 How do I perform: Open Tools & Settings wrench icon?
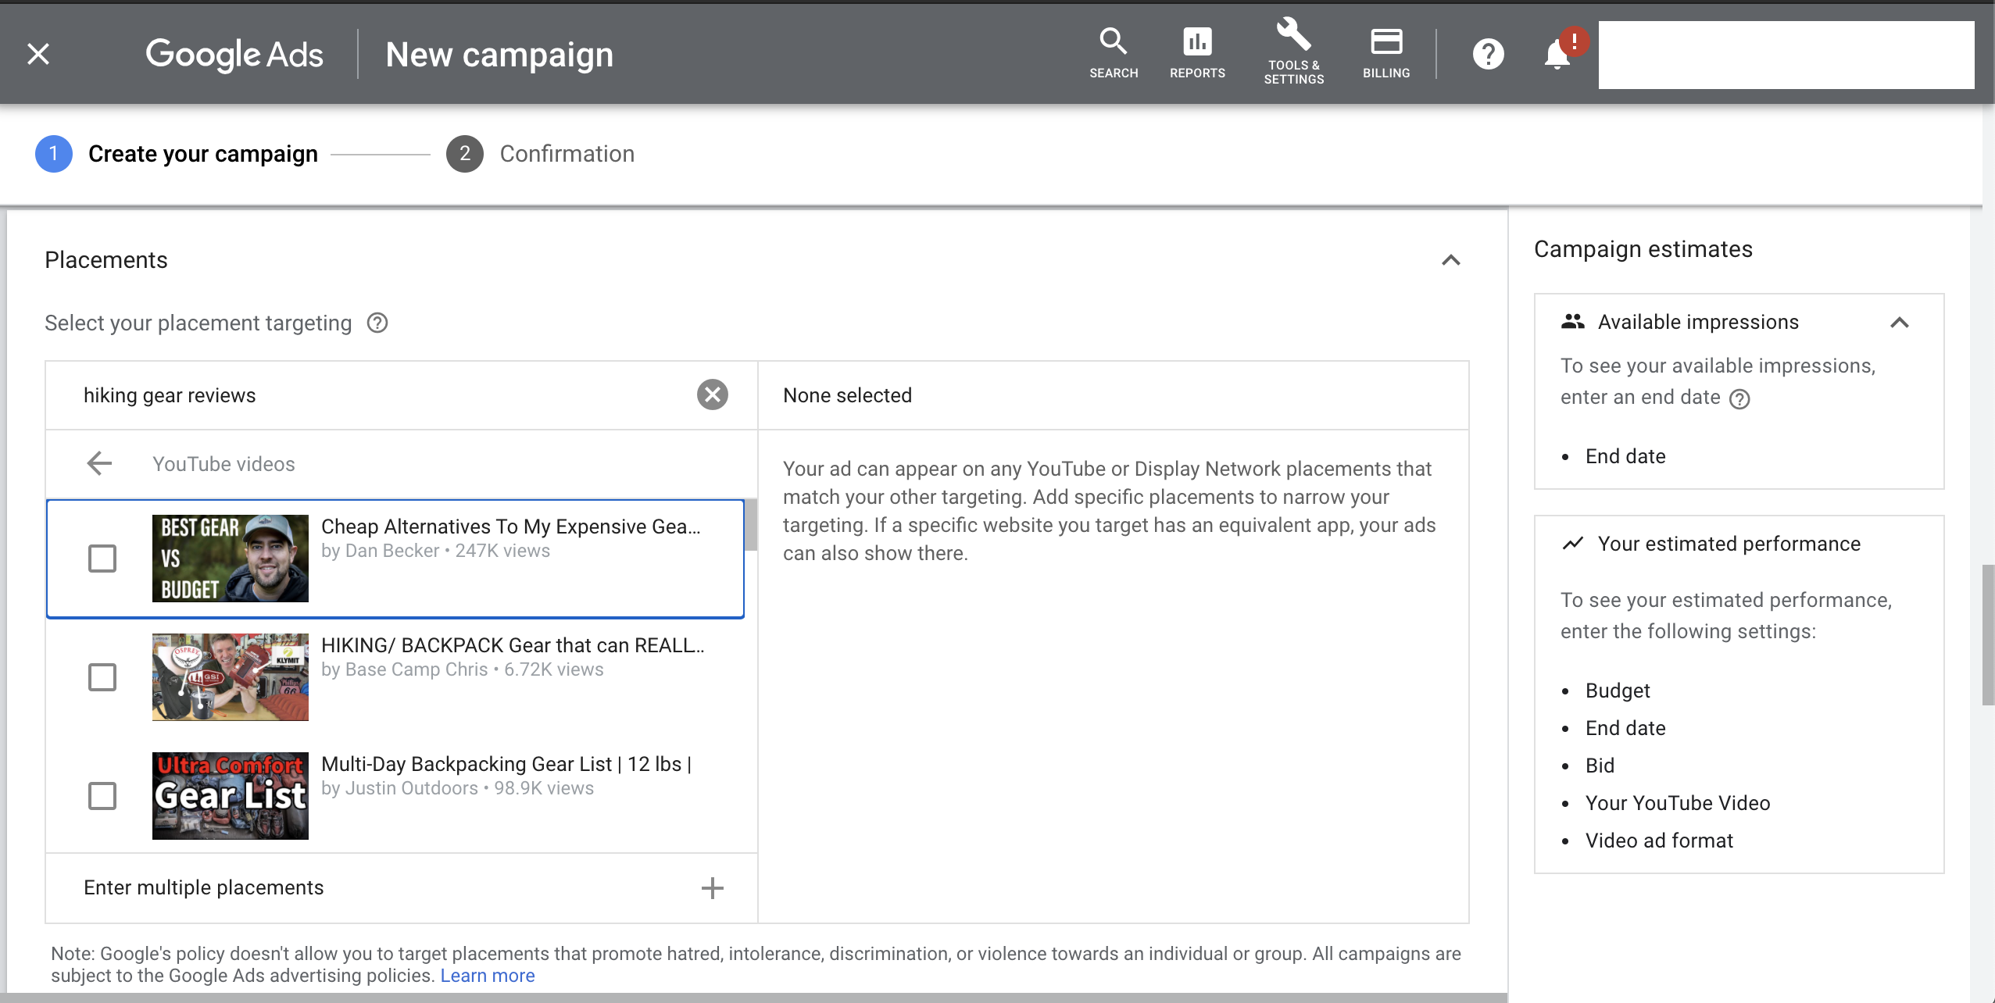coord(1293,51)
